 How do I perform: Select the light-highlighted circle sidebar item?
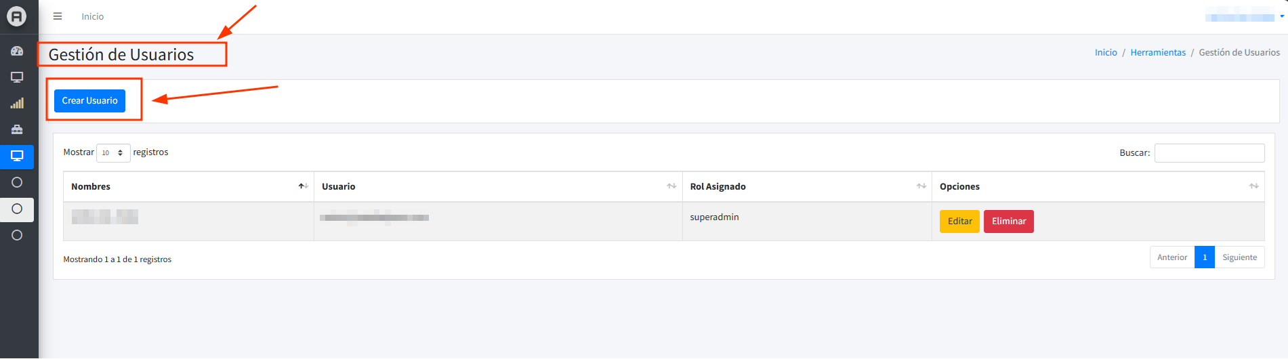coord(17,209)
